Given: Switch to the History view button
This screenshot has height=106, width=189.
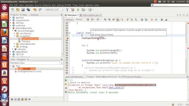Looking at the screenshot, I should 79,19.
